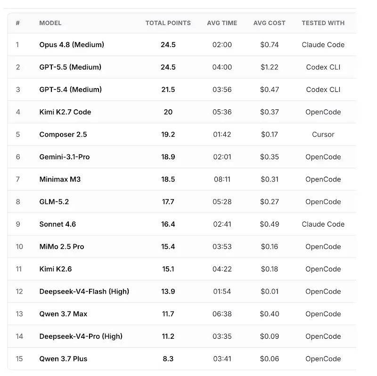The width and height of the screenshot is (377, 376).
Task: Select the TESTED WITH column header
Action: (323, 23)
